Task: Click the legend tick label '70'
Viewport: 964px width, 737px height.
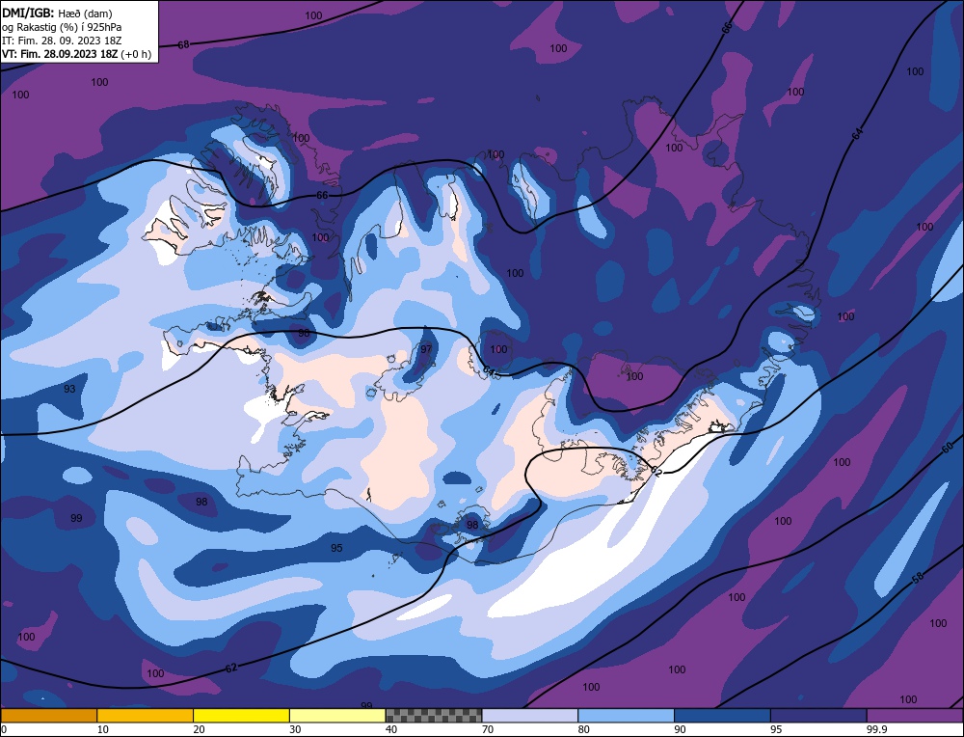Action: click(x=488, y=729)
